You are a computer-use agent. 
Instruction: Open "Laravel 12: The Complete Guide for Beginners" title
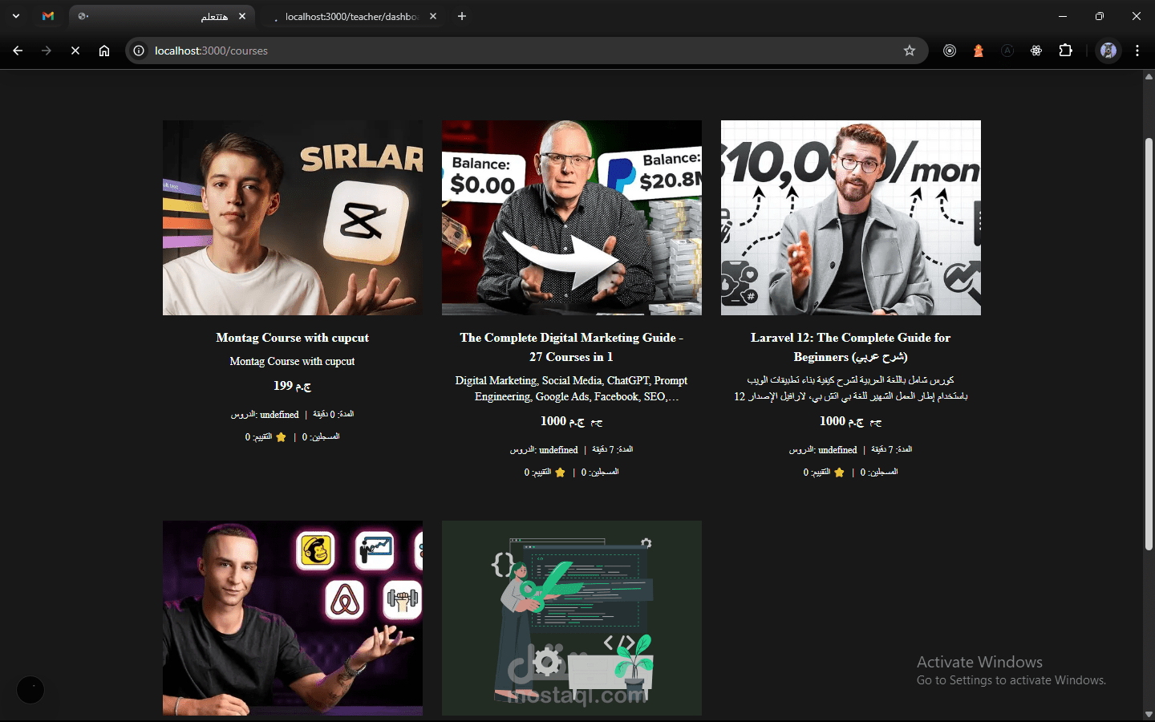click(851, 347)
